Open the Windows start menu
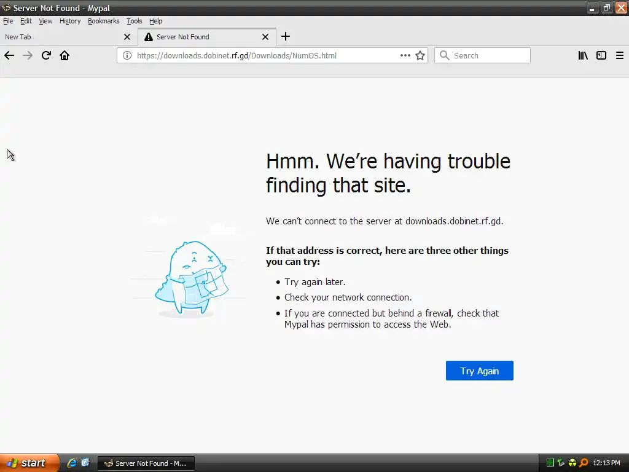 point(29,463)
